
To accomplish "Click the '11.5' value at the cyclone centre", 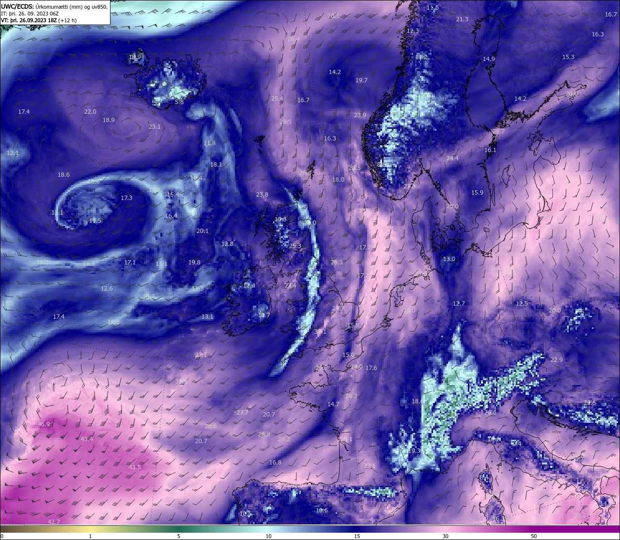I will click(95, 221).
